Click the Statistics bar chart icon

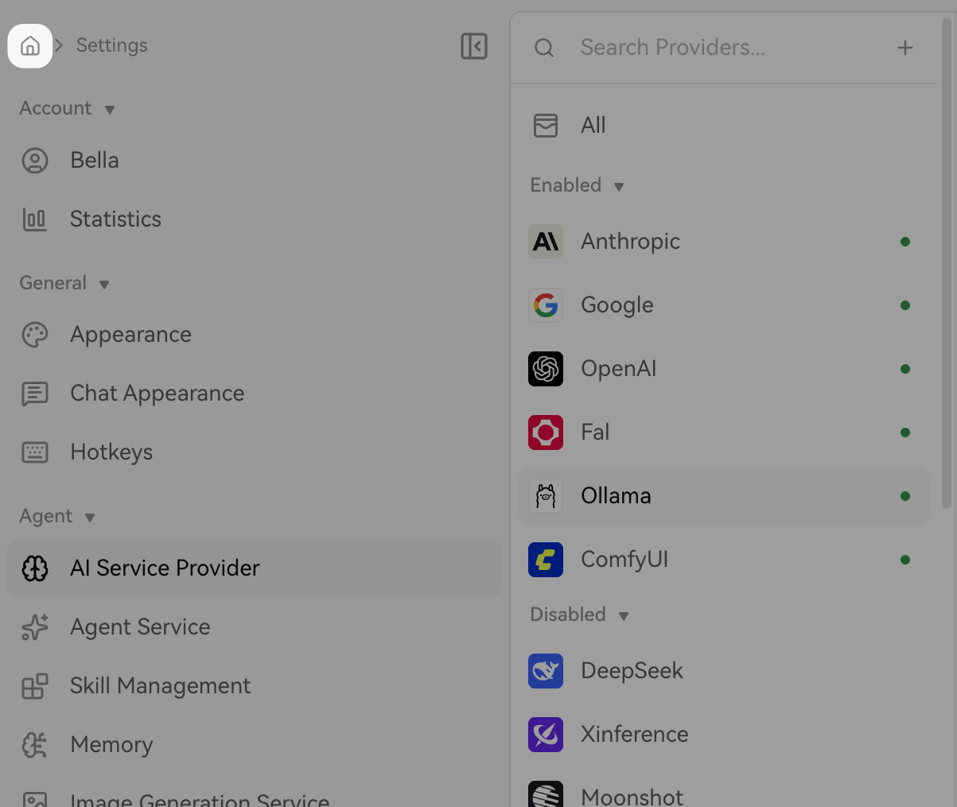pos(34,219)
